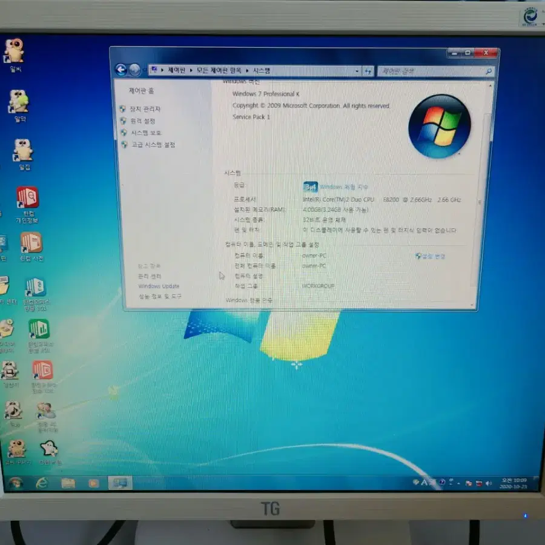545x545 pixels.
Task: Launch the 한컴 사전 dictionary shortcut
Action: [x=31, y=247]
